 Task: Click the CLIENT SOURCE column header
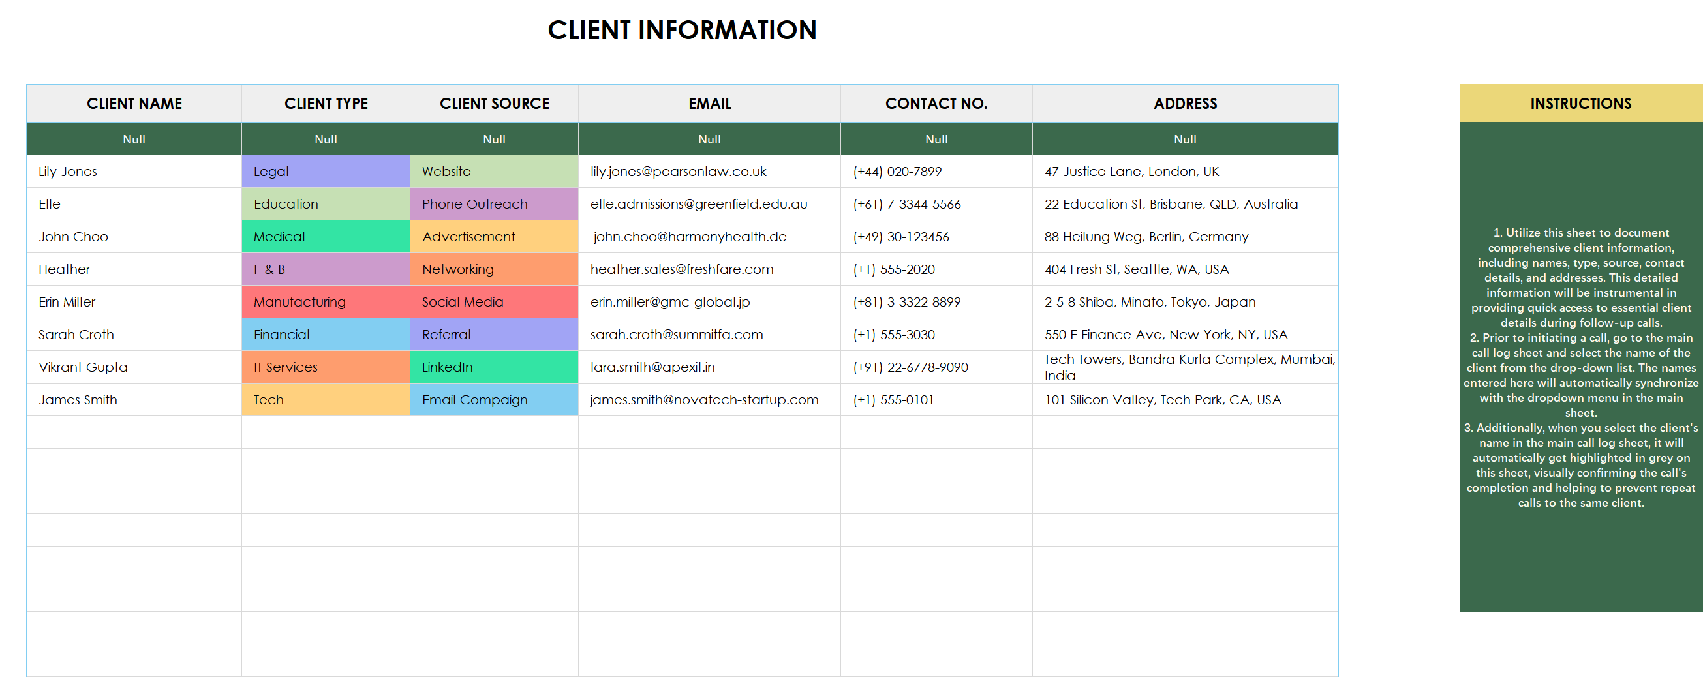495,104
